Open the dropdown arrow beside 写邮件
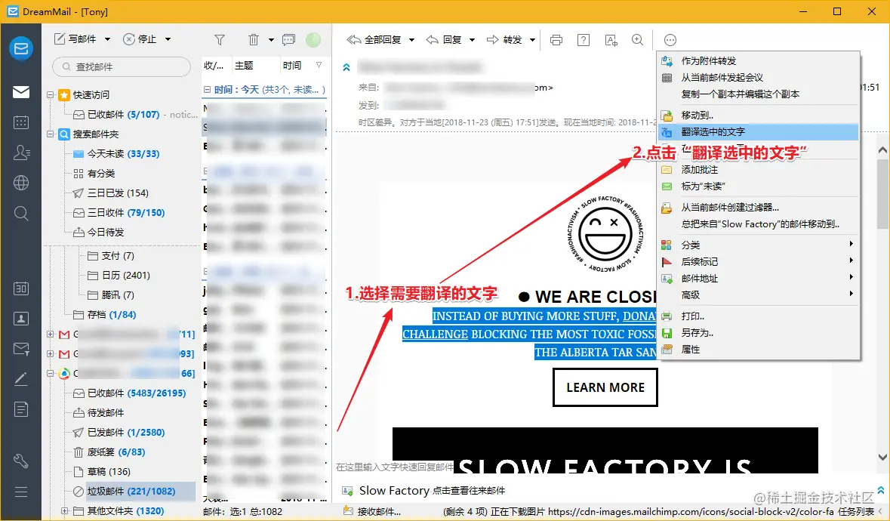 (107, 39)
